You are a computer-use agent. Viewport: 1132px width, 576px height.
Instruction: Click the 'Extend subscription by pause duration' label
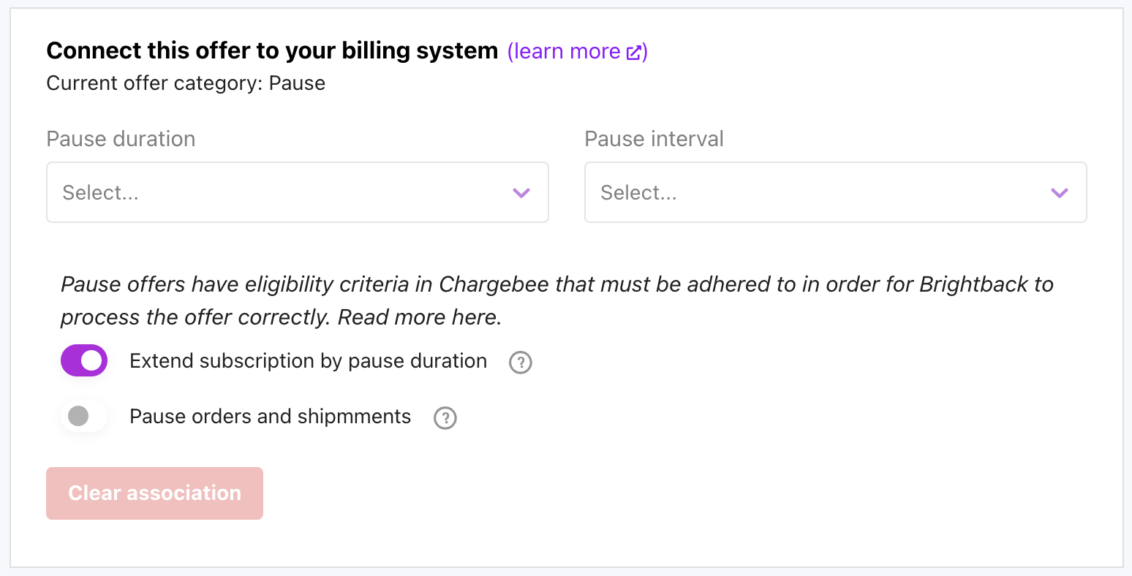coord(308,361)
